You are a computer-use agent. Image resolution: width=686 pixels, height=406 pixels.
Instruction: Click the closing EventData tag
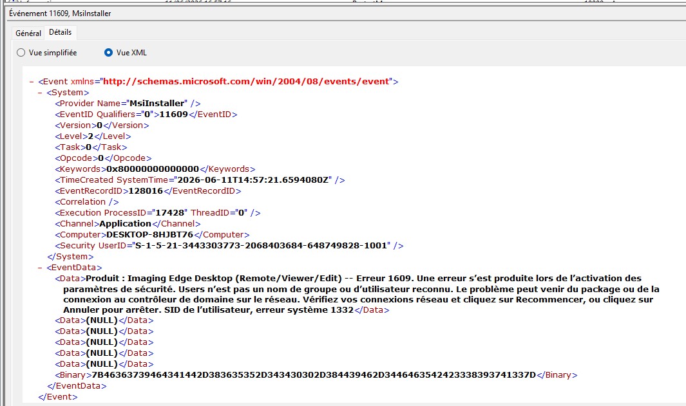77,386
